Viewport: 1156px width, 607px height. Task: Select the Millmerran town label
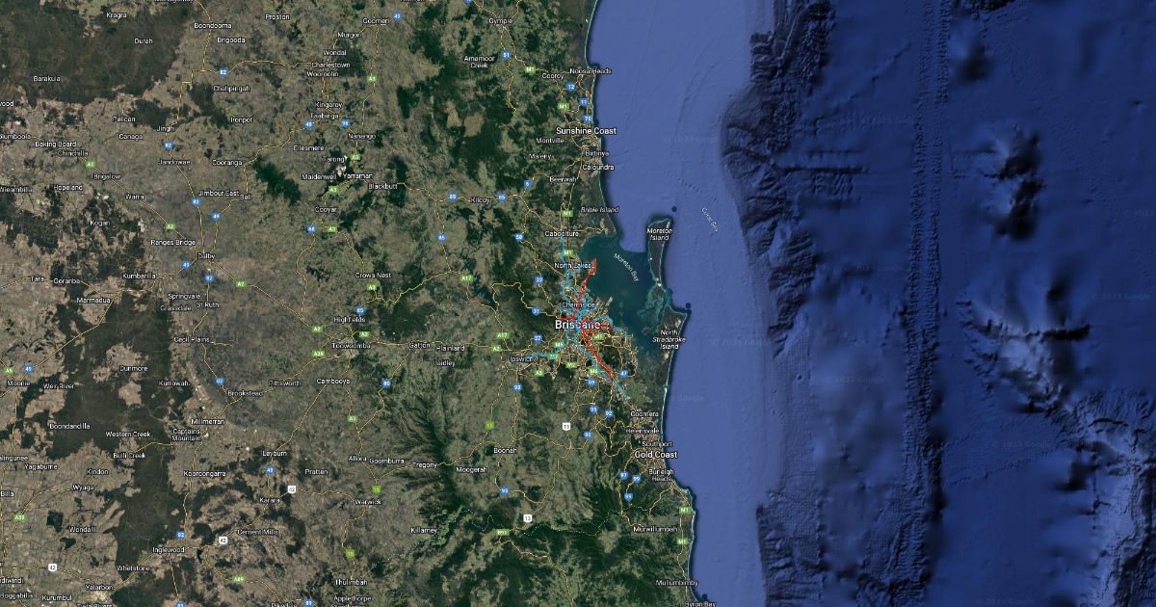point(207,421)
